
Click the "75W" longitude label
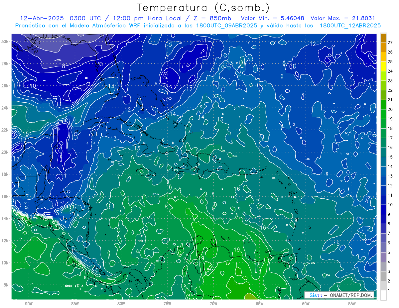(x=167, y=303)
